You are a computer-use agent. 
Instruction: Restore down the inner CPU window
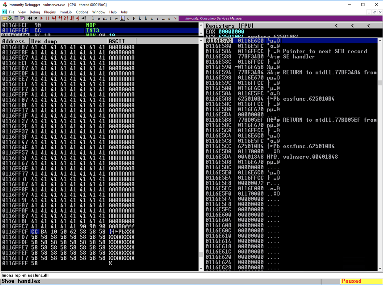pyautogui.click(x=374, y=12)
